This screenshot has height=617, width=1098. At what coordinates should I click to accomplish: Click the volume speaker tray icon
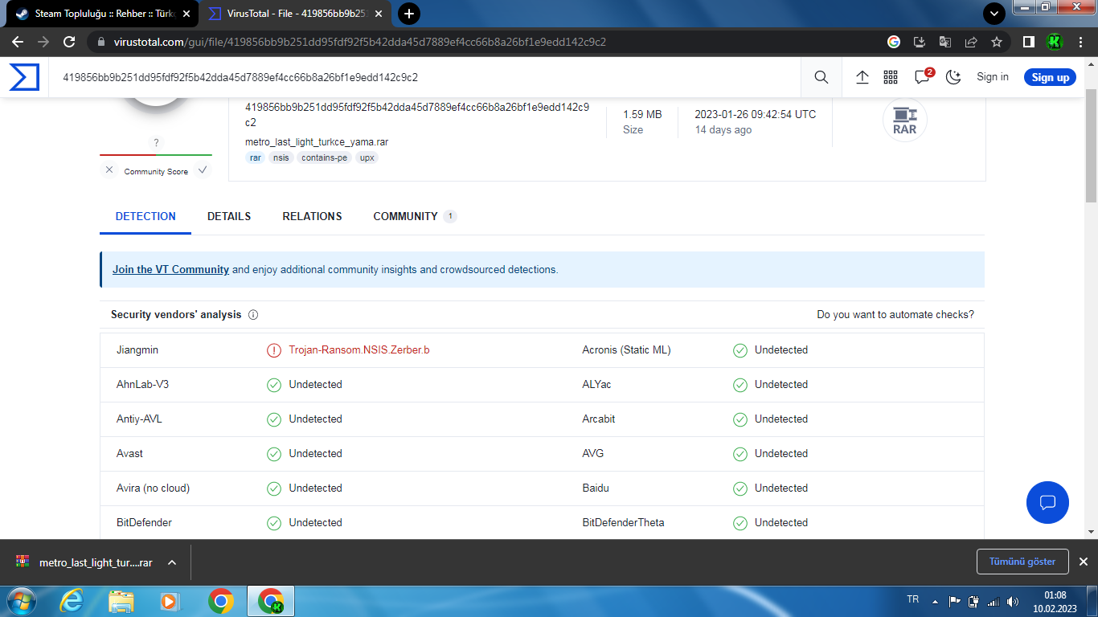point(1012,601)
